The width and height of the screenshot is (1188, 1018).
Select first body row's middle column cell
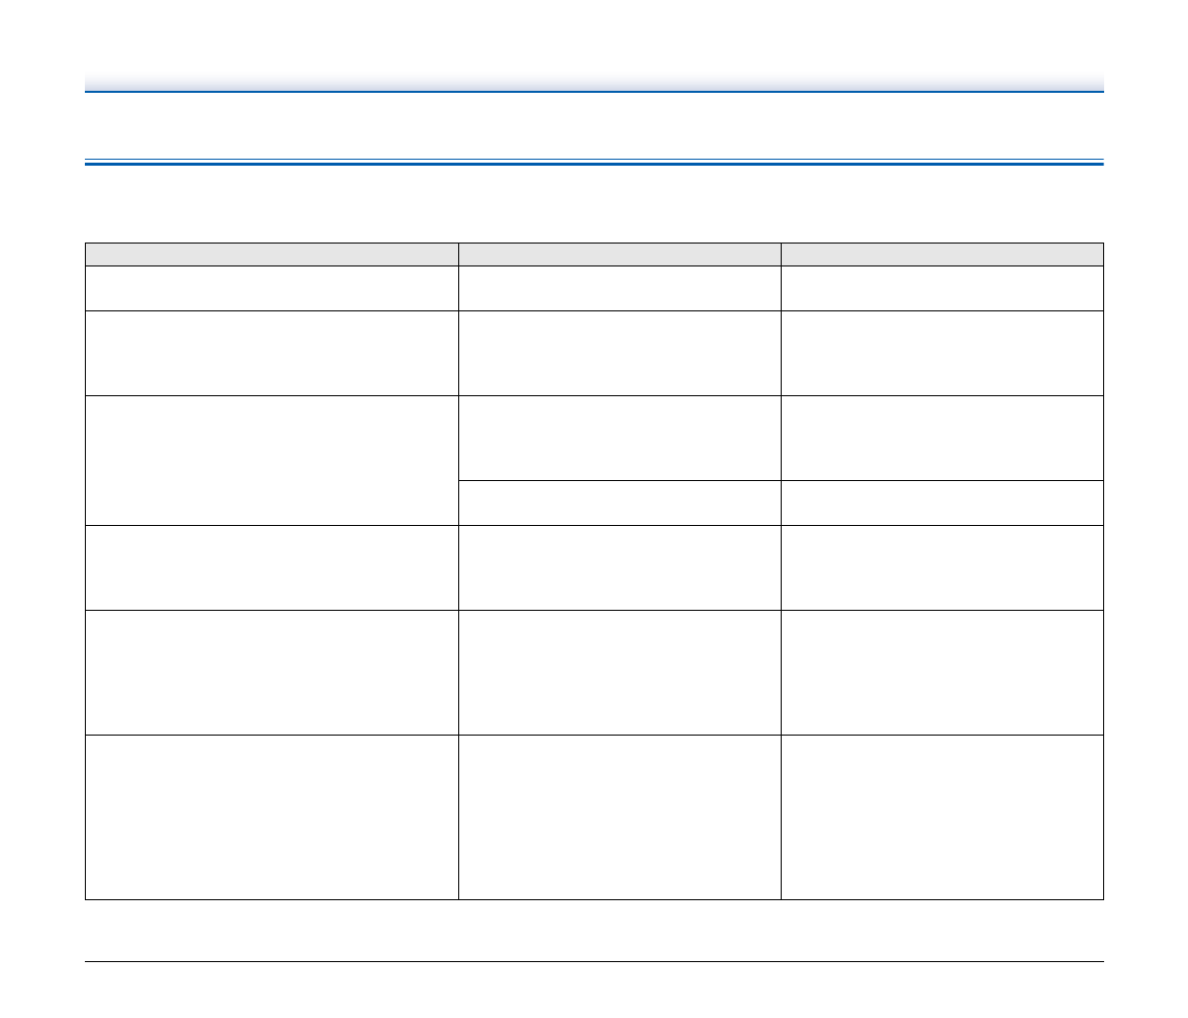pyautogui.click(x=619, y=287)
